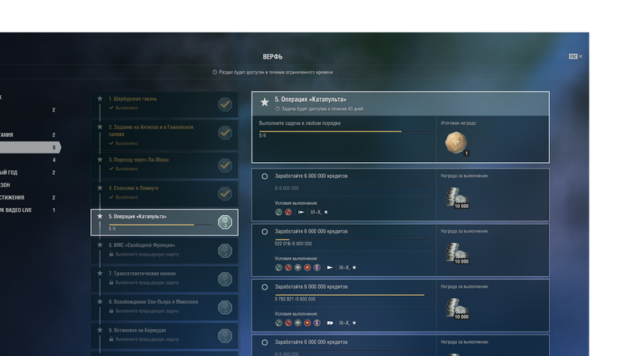The width and height of the screenshot is (633, 356).
Task: Open the sidebar category ending in ТАНИЯ
Action: point(28,134)
